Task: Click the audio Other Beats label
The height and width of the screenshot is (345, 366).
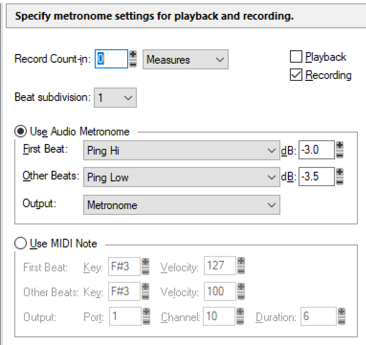Action: (51, 176)
